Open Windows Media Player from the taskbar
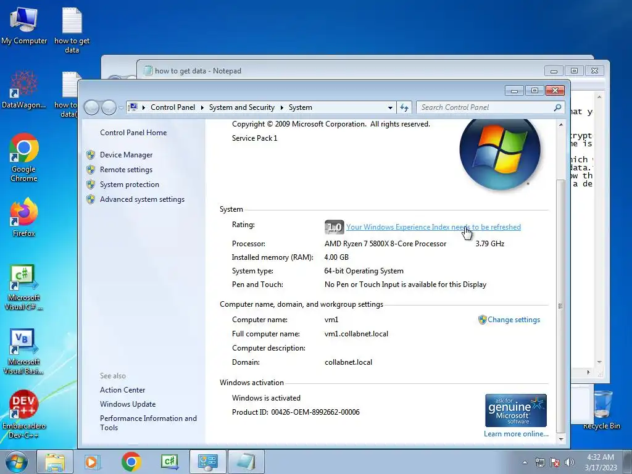 [91, 462]
